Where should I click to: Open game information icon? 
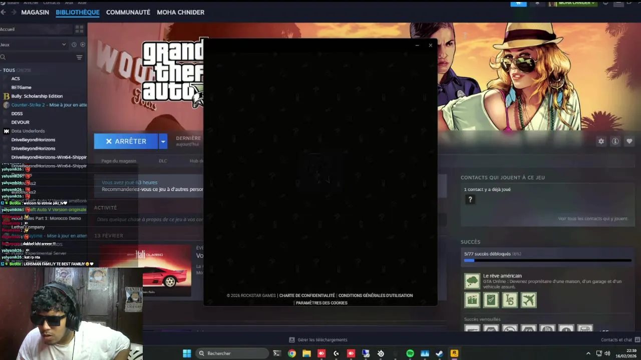tap(615, 141)
